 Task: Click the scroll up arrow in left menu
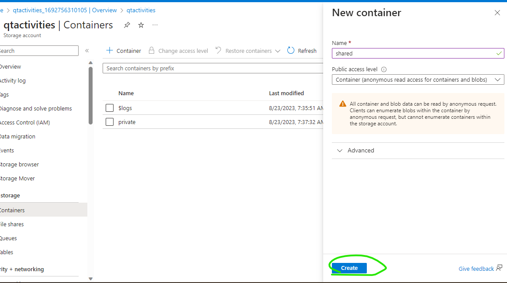[90, 63]
